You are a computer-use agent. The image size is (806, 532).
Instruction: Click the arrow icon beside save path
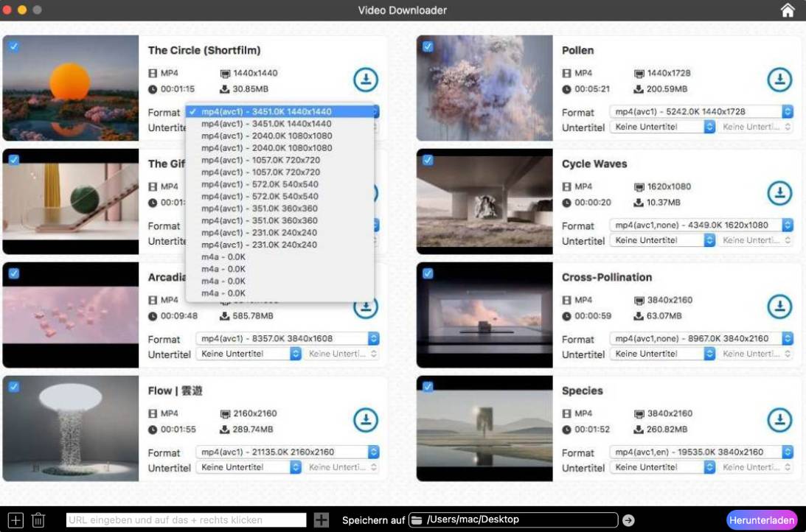[x=628, y=520]
